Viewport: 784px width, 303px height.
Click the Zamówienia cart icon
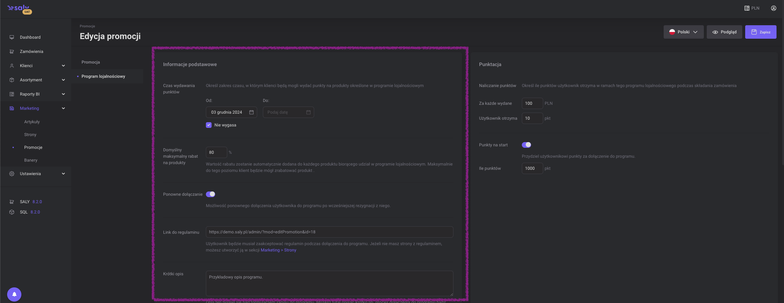[12, 52]
